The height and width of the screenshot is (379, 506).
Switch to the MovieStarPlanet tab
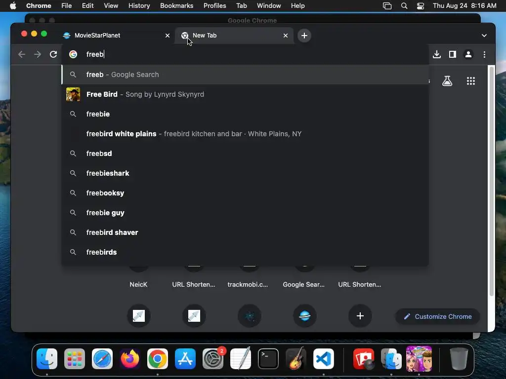click(116, 36)
